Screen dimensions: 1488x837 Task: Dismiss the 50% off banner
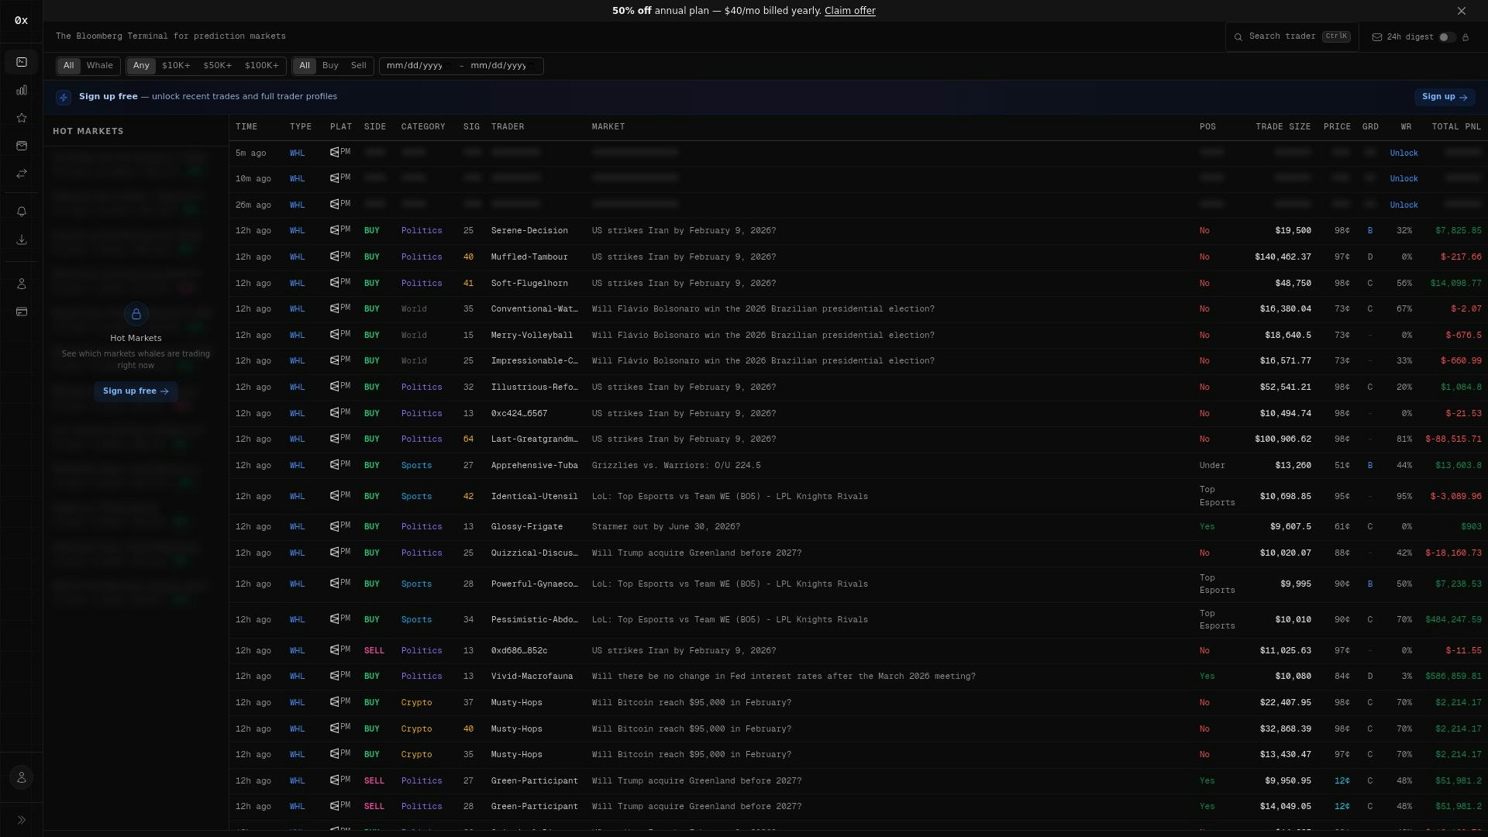[x=1462, y=11]
